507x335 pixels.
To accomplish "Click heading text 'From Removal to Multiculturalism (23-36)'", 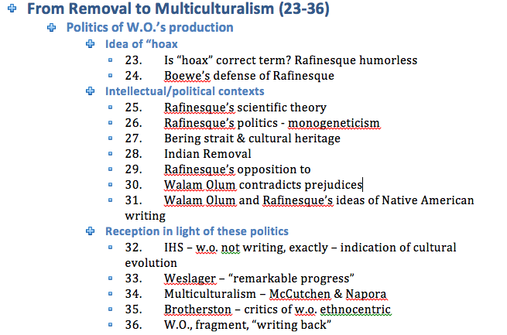I will pos(178,9).
